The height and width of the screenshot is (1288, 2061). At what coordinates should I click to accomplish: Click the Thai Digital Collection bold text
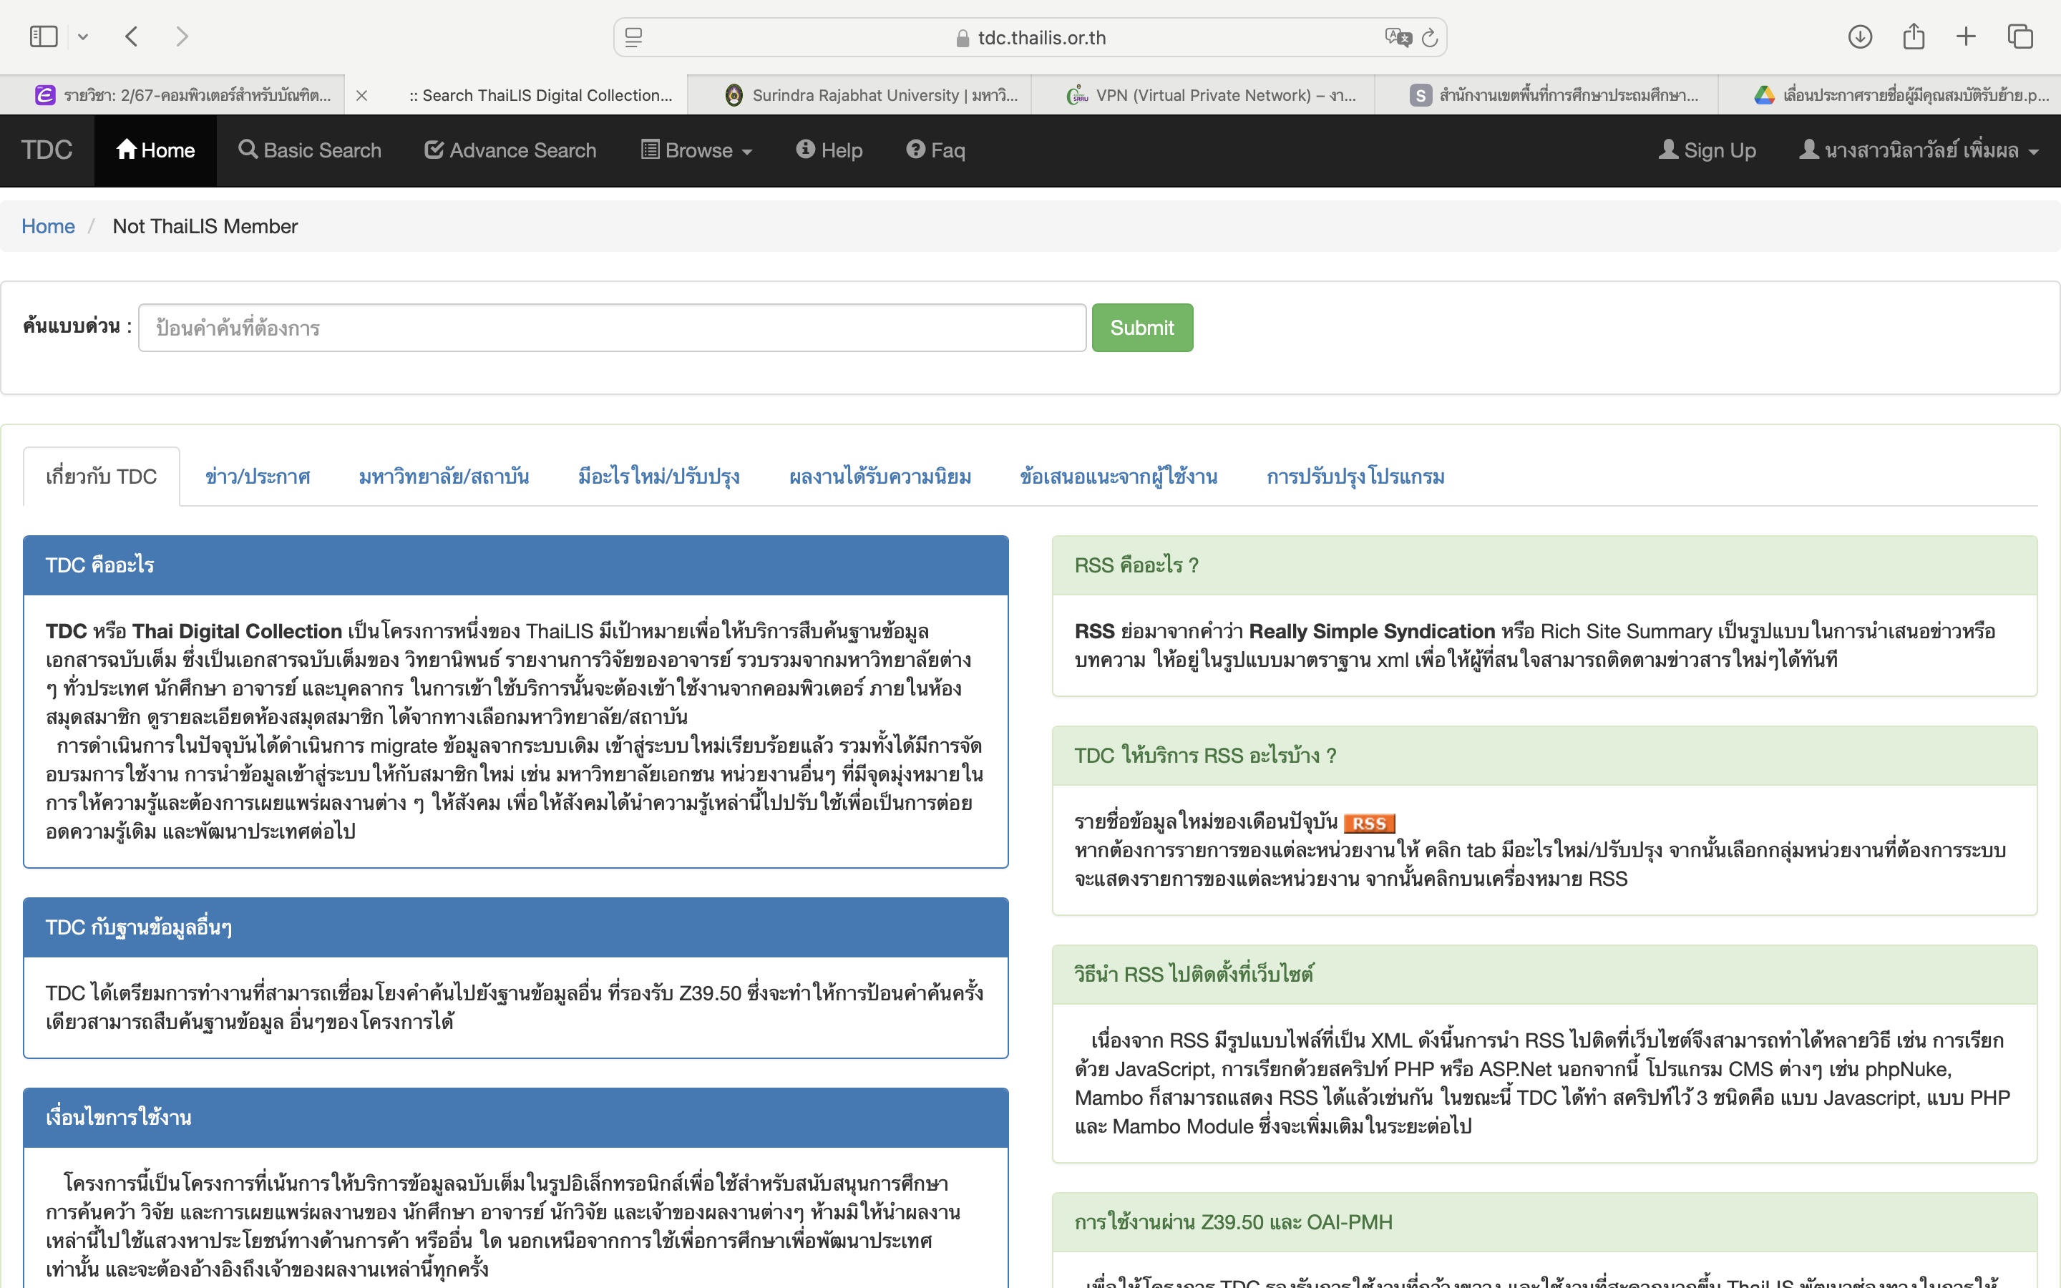pyautogui.click(x=237, y=631)
